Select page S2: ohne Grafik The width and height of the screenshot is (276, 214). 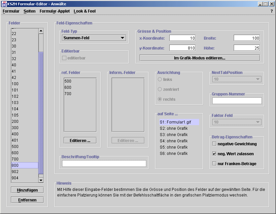tap(179, 128)
